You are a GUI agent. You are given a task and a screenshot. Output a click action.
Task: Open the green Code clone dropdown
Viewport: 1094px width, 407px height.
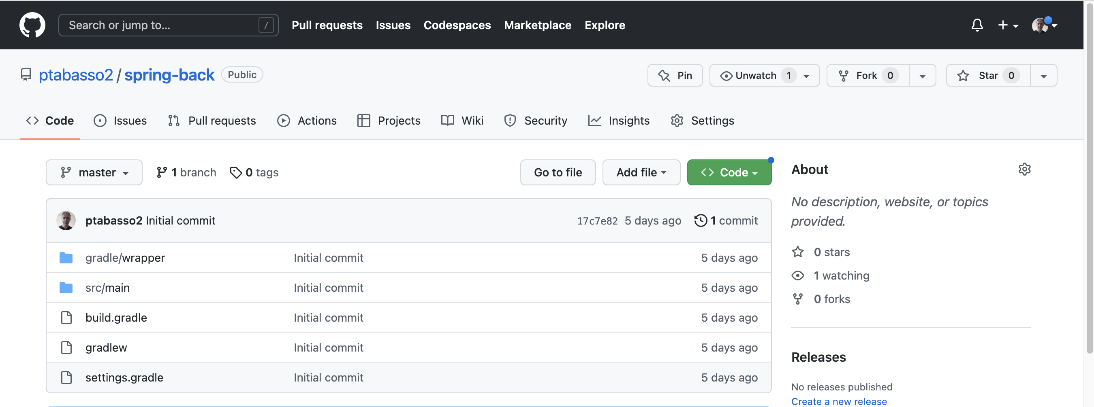(x=729, y=173)
